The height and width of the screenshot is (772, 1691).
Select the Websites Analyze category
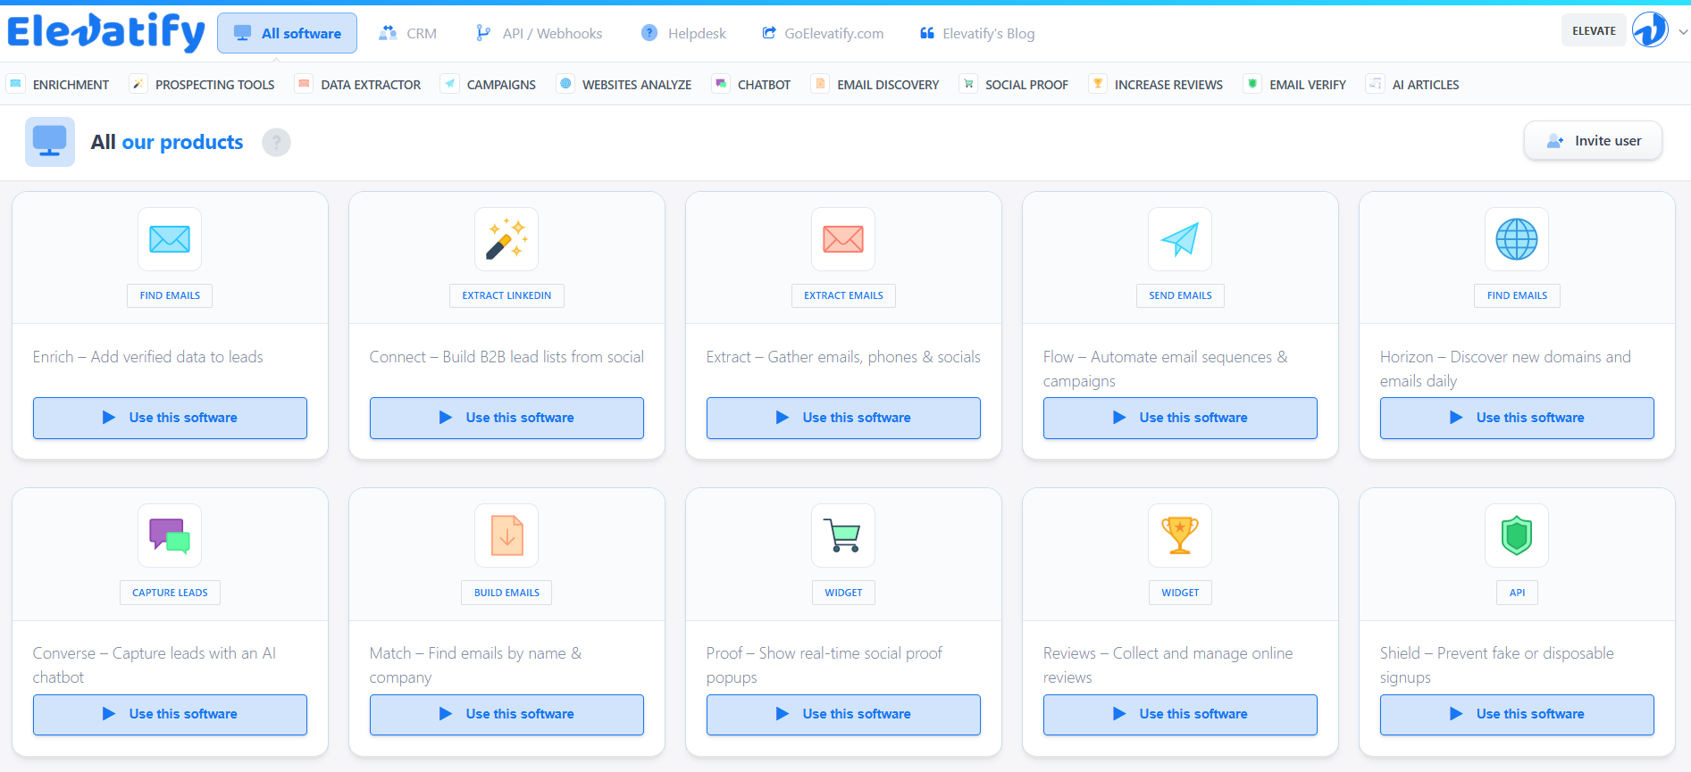[624, 85]
